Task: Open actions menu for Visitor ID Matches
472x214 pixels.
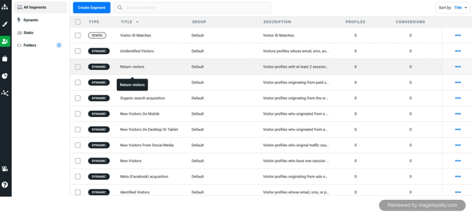Action: 458,35
